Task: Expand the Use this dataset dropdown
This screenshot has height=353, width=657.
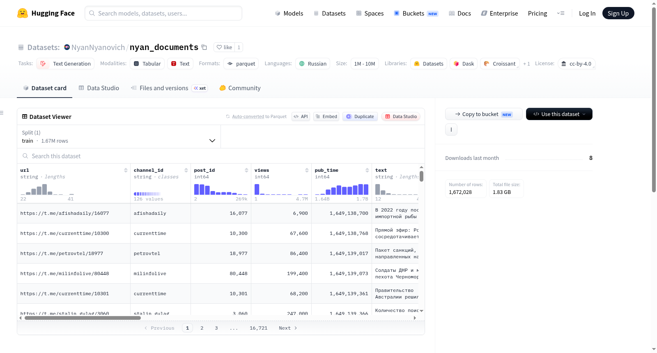Action: click(559, 114)
